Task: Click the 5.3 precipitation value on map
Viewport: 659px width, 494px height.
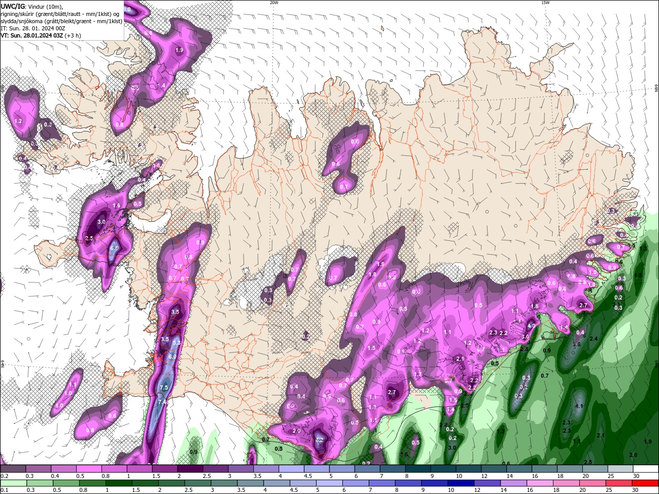Action: click(176, 342)
